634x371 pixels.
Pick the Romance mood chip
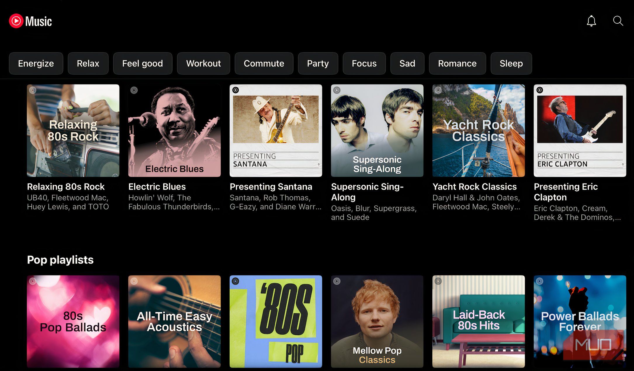coord(457,63)
